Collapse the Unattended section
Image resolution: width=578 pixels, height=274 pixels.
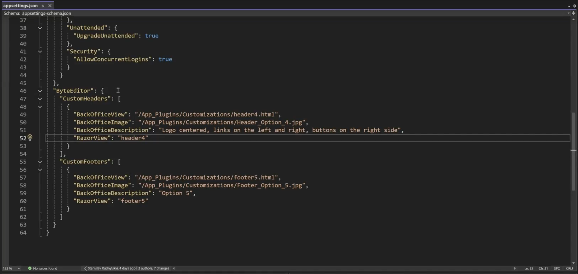[40, 28]
